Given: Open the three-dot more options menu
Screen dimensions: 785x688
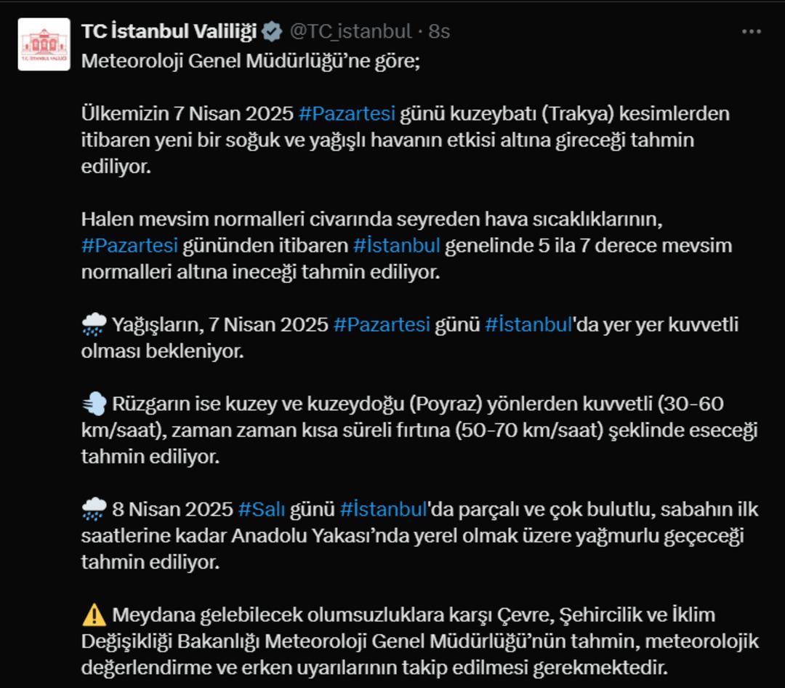Looking at the screenshot, I should tap(751, 32).
